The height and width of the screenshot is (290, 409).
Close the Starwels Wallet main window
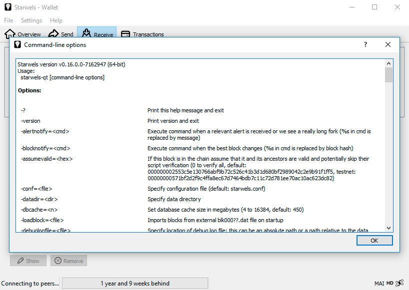(397, 7)
